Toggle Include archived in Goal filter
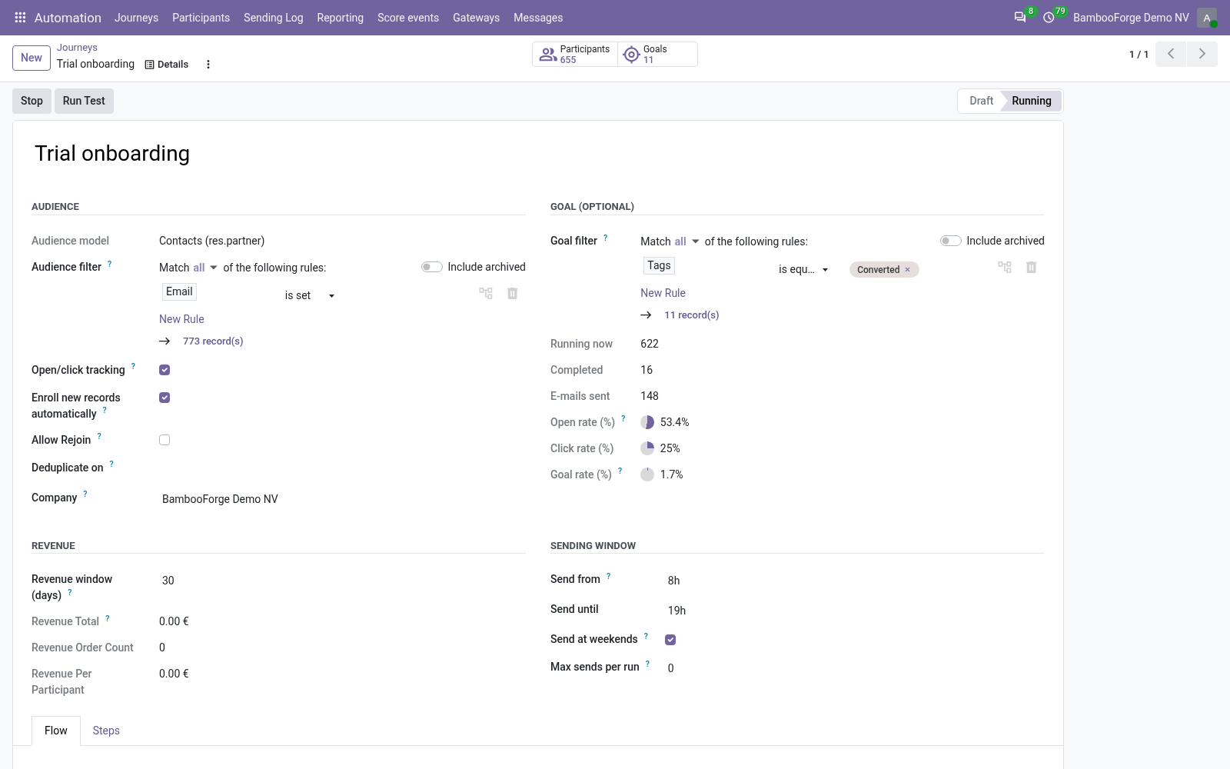 [x=951, y=241]
